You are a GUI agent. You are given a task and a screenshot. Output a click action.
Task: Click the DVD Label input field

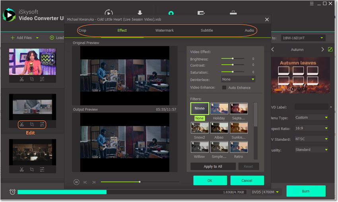click(x=311, y=107)
